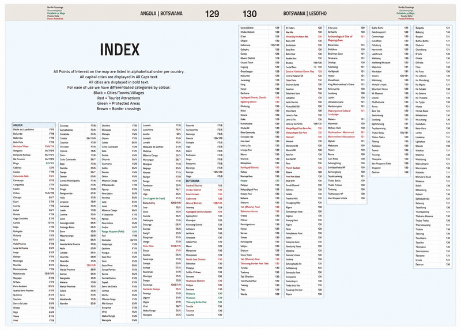The height and width of the screenshot is (330, 461).
Task: Click the 'Gago Coutinho' entry
Action: point(21,219)
